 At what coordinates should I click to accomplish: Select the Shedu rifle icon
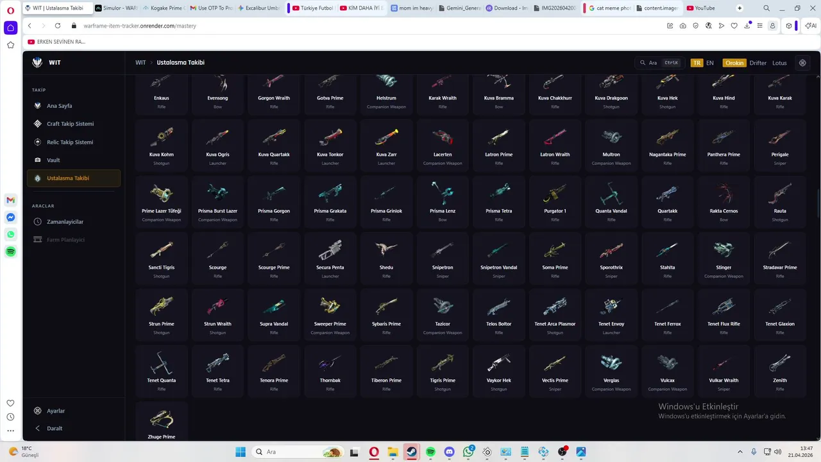pyautogui.click(x=386, y=250)
